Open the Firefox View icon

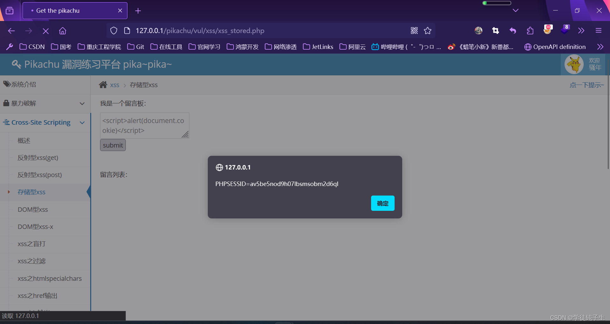10,11
